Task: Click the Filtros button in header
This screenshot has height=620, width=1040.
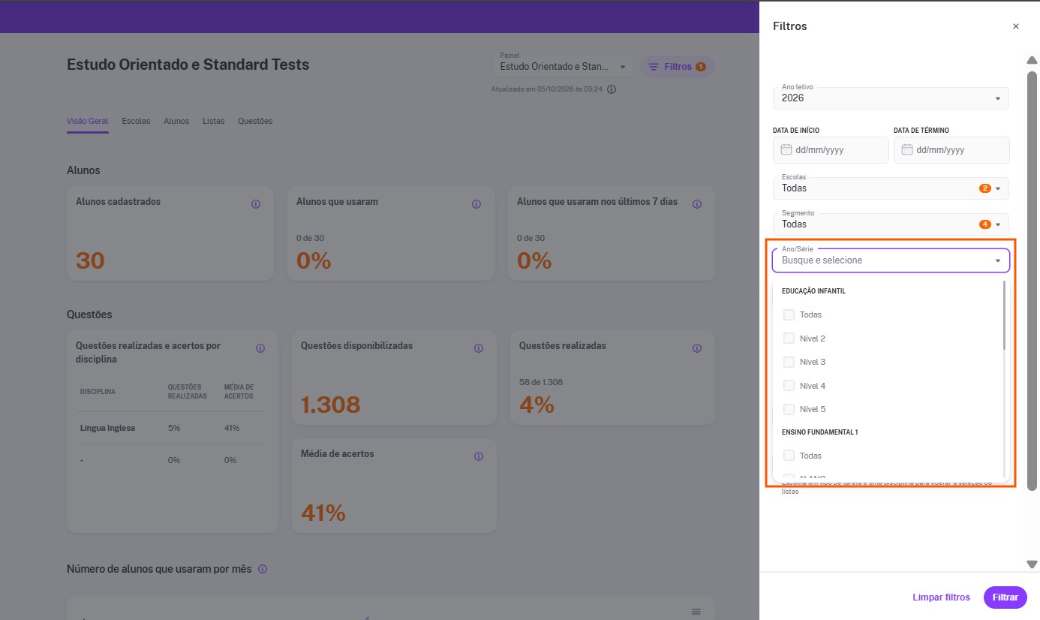Action: coord(677,67)
